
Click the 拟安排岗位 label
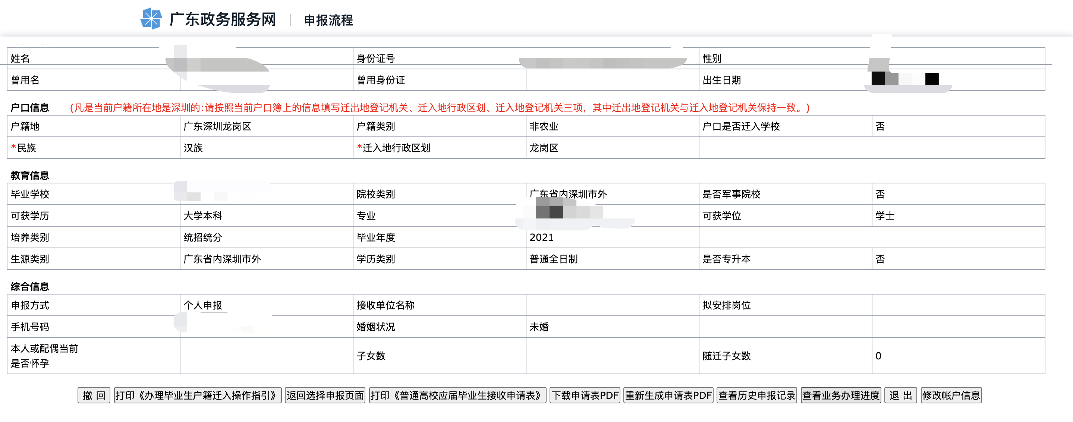click(726, 305)
